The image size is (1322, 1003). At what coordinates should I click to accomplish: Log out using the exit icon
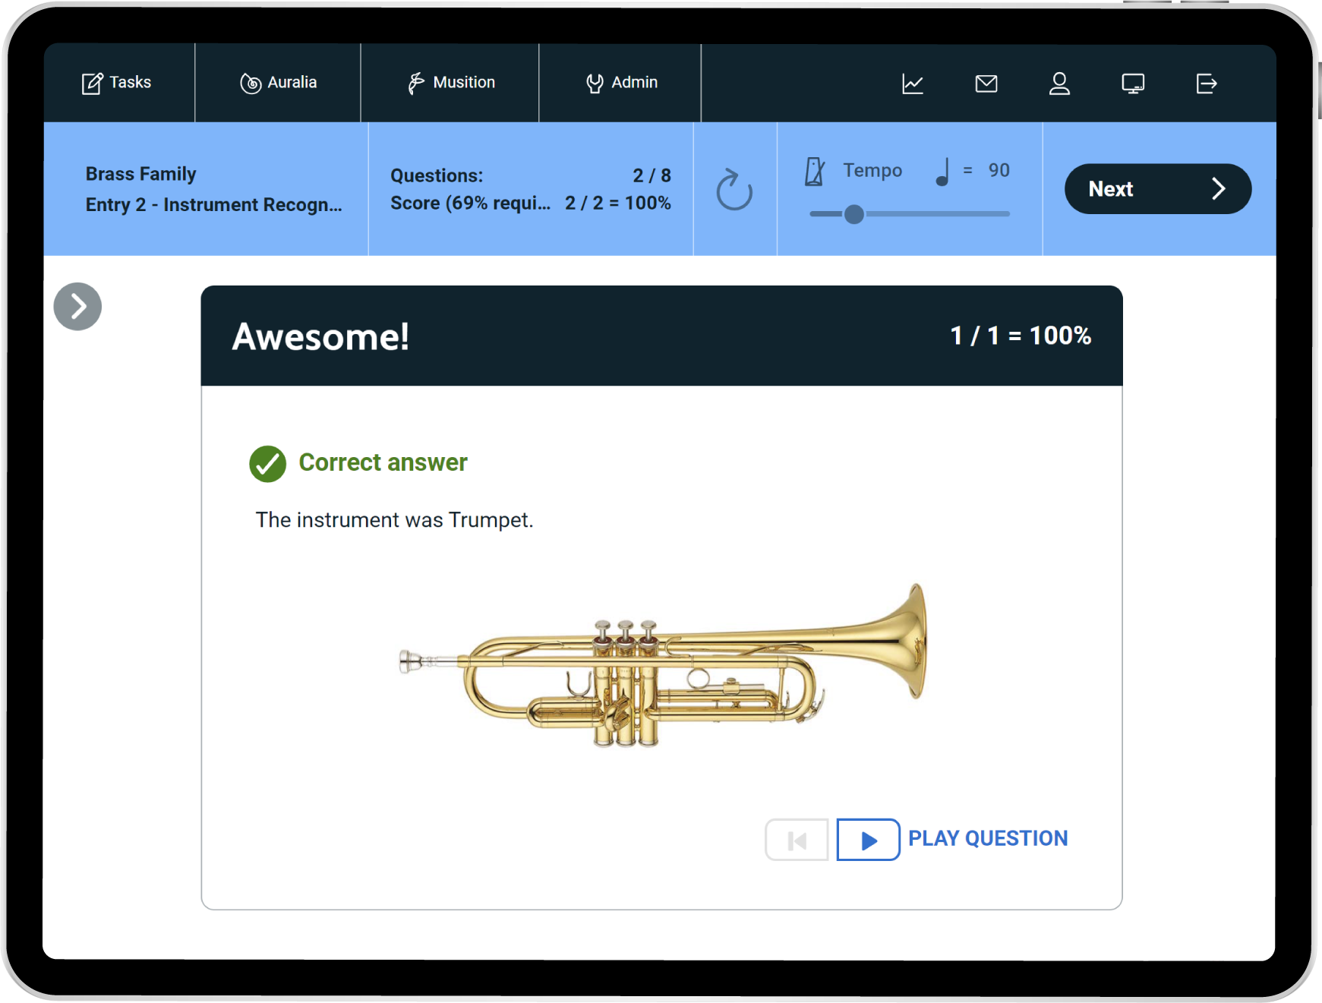pos(1206,84)
